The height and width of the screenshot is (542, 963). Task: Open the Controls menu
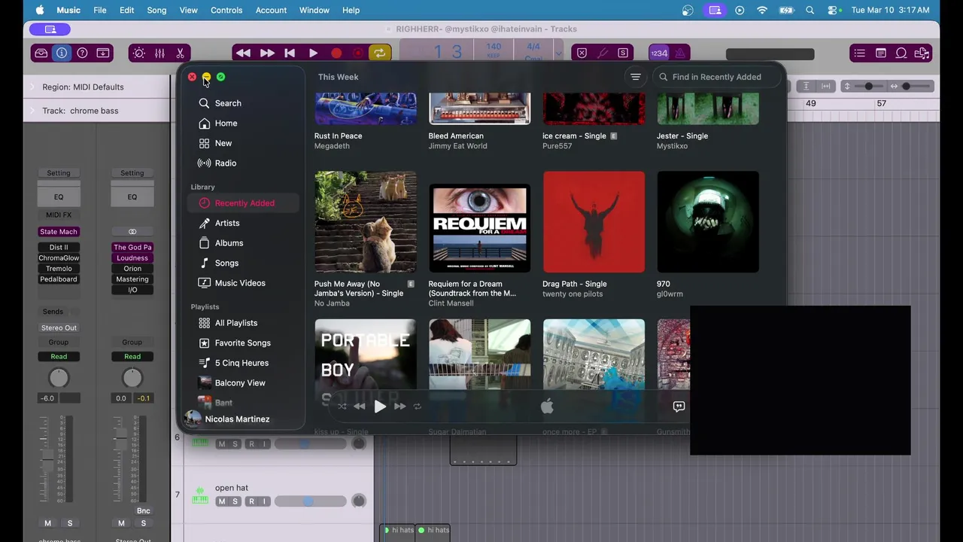point(226,10)
